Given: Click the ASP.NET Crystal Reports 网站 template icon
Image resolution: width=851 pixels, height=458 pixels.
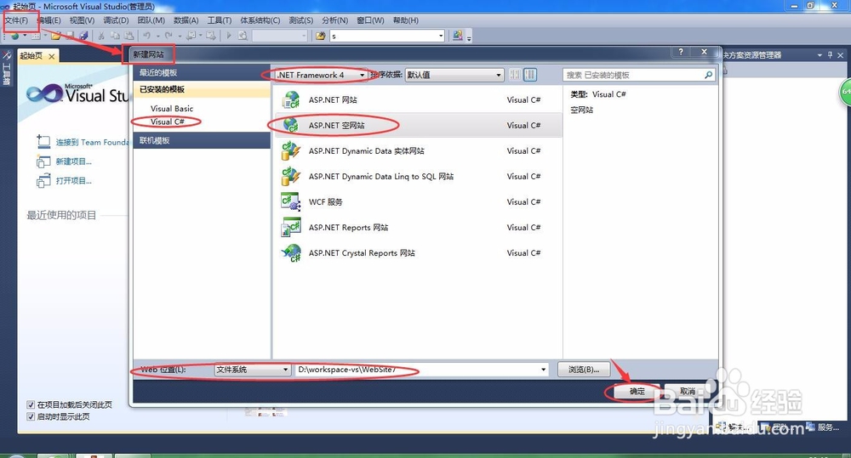Looking at the screenshot, I should (x=291, y=252).
